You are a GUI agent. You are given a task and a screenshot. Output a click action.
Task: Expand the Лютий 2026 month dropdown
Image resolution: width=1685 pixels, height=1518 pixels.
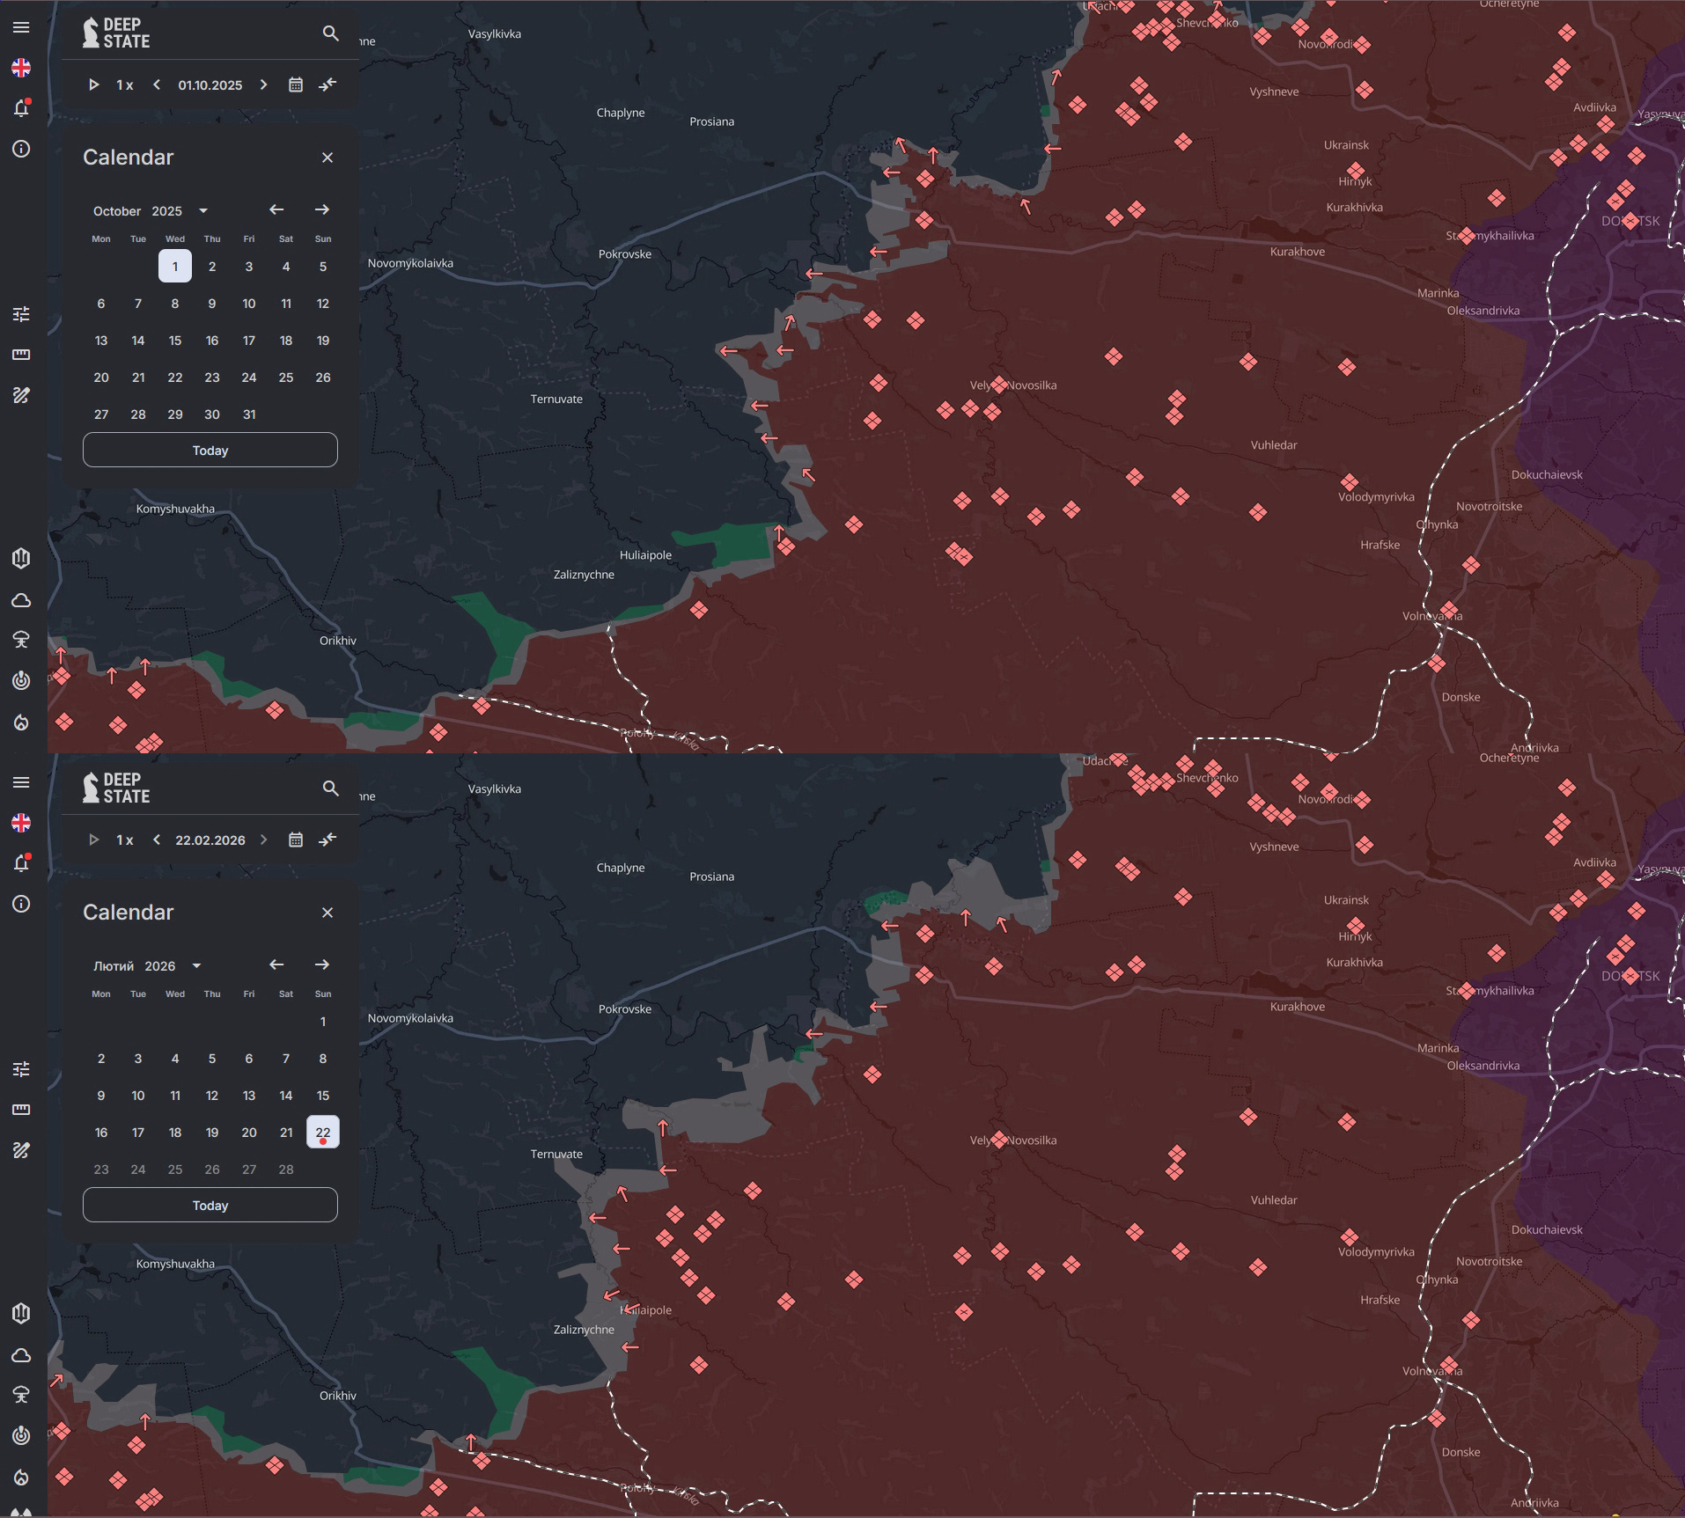[x=196, y=966]
